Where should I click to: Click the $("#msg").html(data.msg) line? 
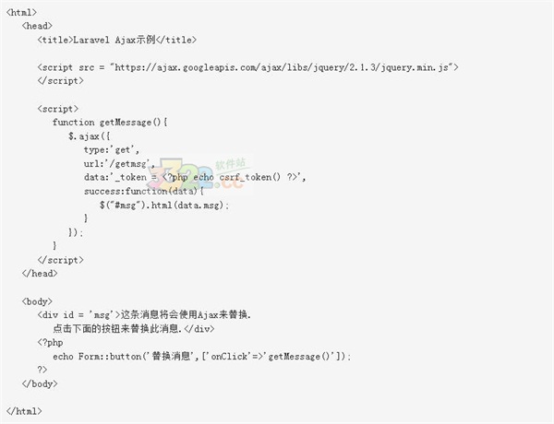coord(164,205)
